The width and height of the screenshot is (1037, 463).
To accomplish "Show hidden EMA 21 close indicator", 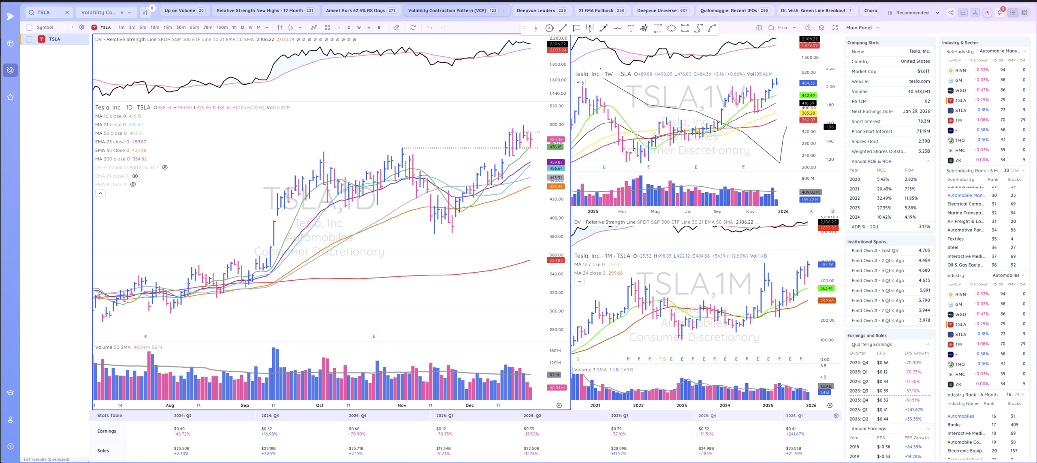I will point(135,176).
